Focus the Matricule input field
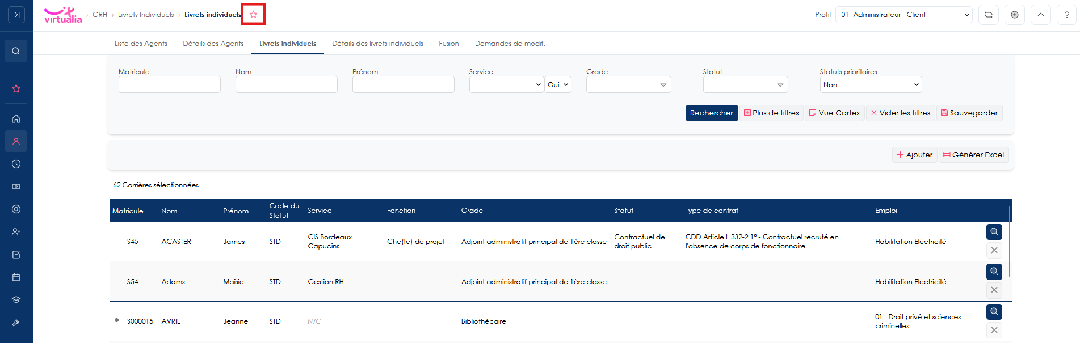 [x=170, y=84]
